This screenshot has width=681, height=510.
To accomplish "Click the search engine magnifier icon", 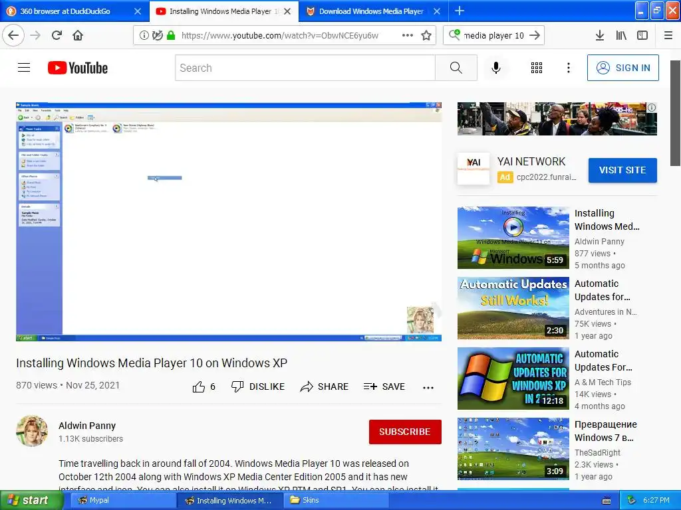I will pos(454,35).
